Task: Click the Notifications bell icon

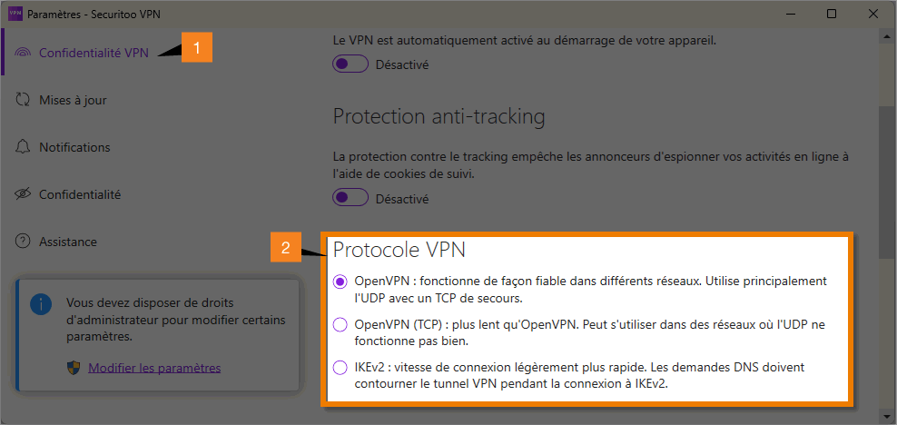Action: (x=23, y=147)
